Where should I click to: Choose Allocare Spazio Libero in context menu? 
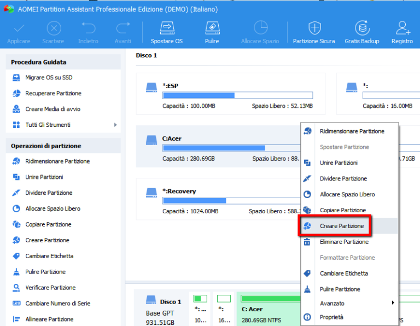[349, 195]
